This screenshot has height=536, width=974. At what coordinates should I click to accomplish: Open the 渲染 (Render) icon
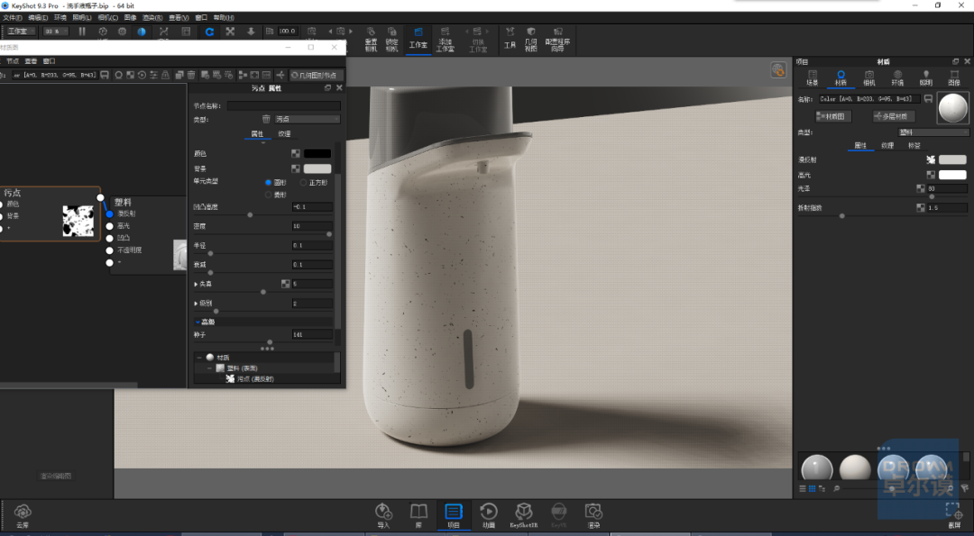pyautogui.click(x=593, y=515)
